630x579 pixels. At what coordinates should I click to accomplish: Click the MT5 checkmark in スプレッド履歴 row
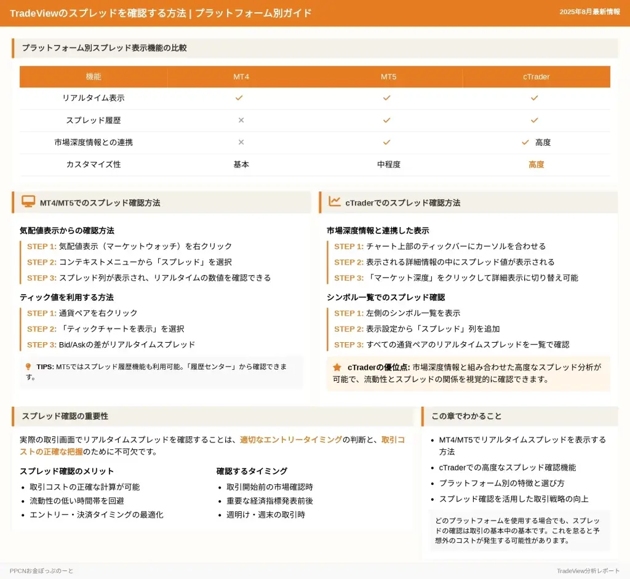pyautogui.click(x=387, y=120)
